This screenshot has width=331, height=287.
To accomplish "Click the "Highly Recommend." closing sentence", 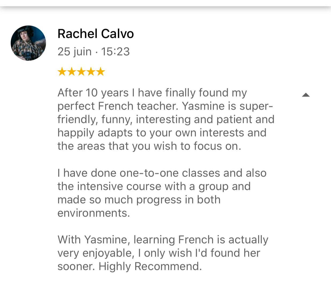I will coord(150,266).
